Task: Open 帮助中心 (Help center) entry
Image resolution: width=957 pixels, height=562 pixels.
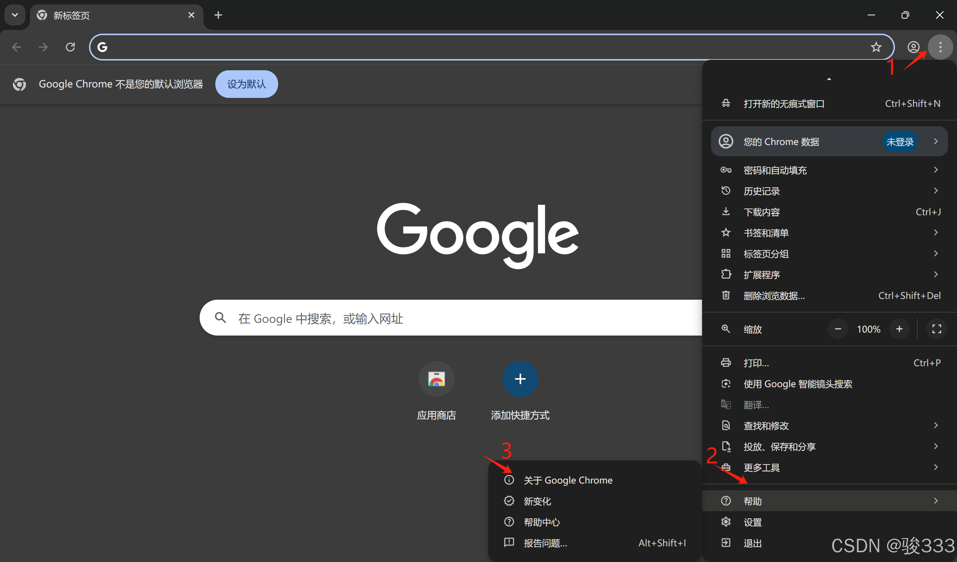Action: tap(542, 522)
